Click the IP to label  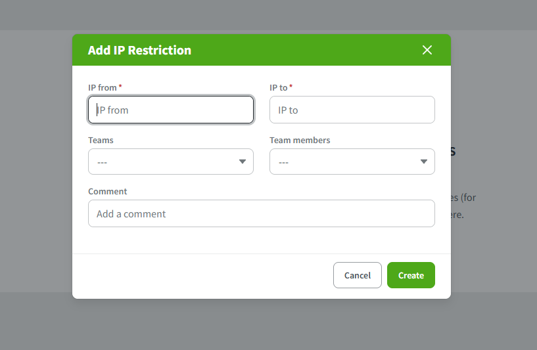pos(279,87)
